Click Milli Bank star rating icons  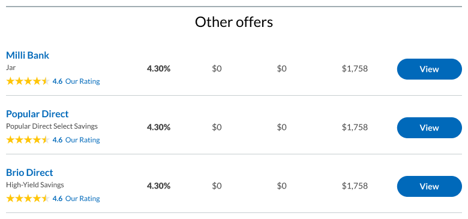(x=28, y=81)
